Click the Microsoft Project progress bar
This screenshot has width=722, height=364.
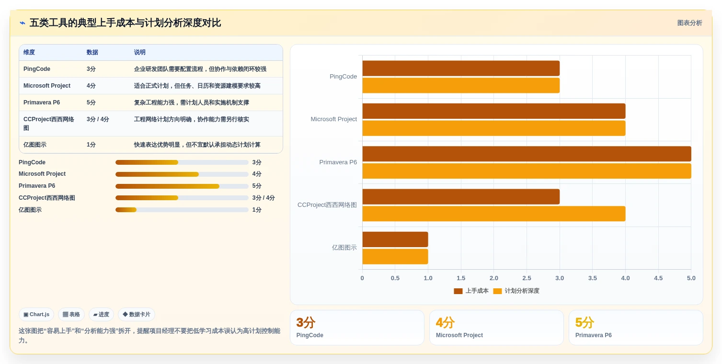point(182,174)
